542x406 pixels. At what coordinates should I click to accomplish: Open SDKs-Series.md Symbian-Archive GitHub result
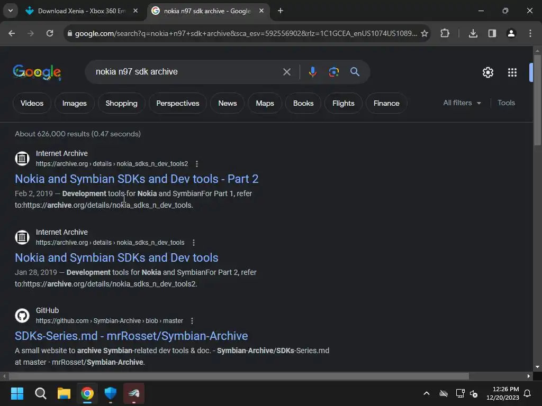point(131,336)
